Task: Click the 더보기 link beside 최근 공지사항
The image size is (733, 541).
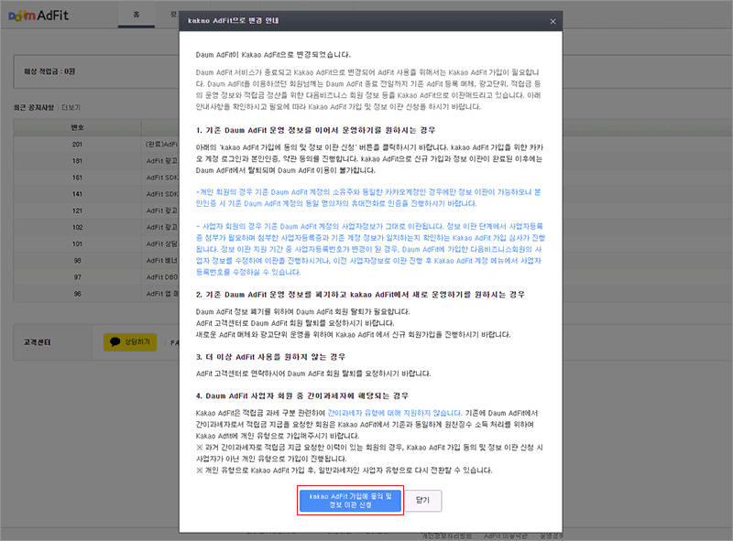Action: [71, 107]
